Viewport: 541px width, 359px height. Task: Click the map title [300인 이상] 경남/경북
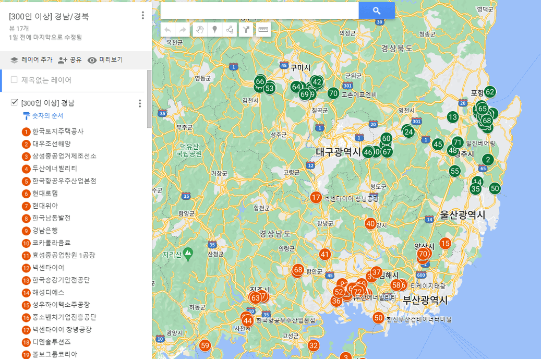(49, 16)
